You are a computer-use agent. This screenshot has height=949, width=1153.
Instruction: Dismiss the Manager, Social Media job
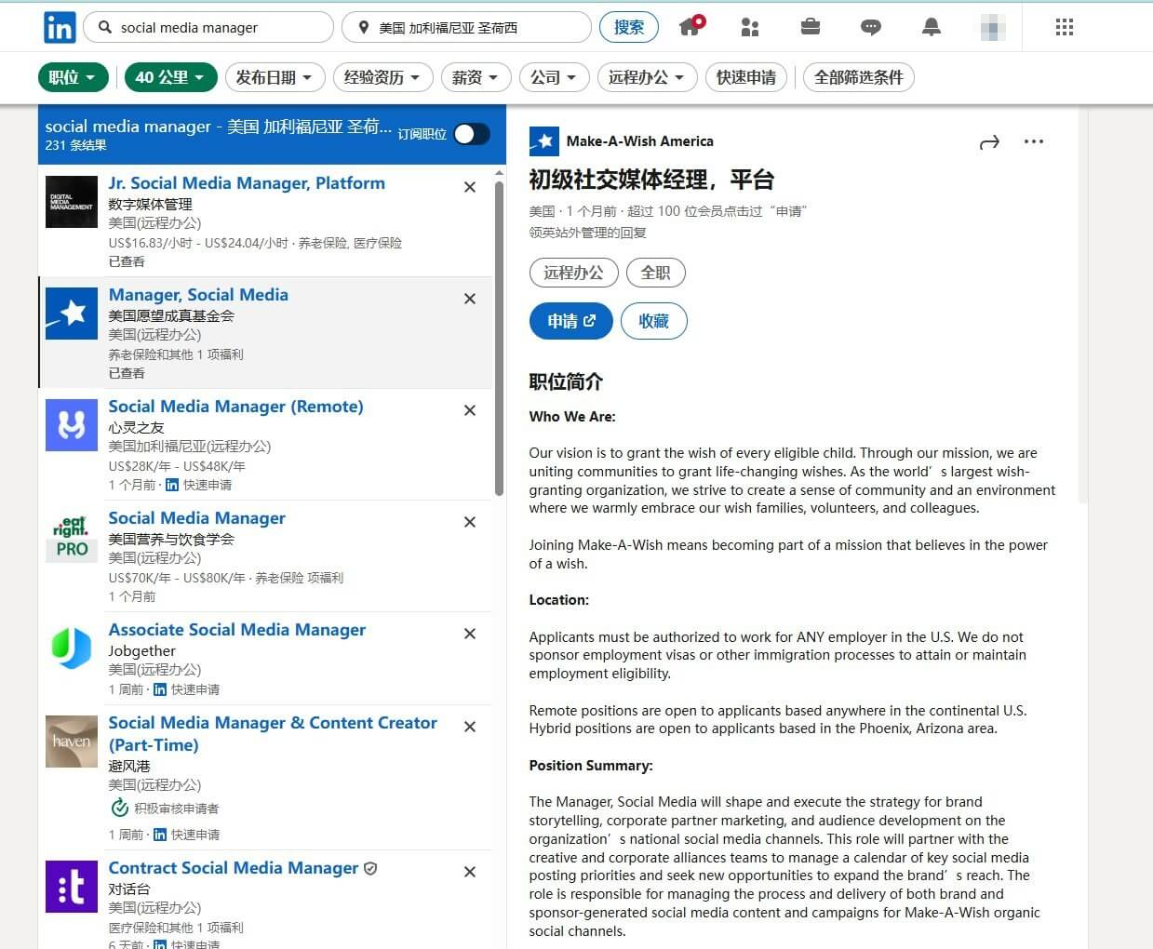click(x=470, y=299)
